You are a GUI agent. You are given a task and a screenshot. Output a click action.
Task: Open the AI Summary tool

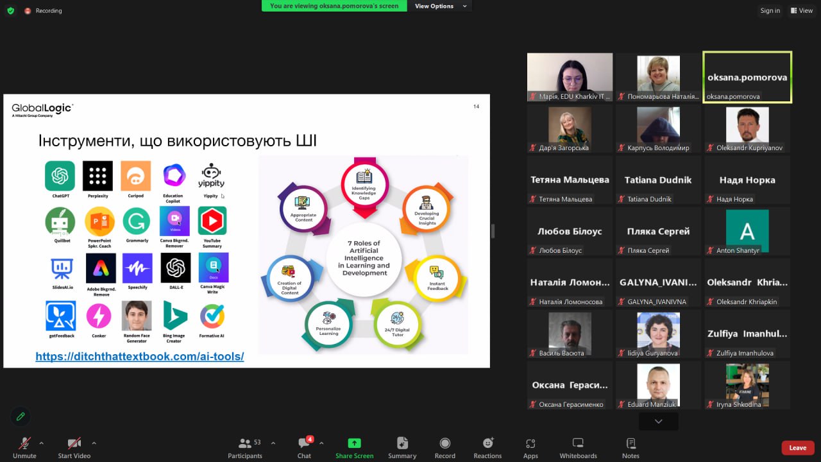[402, 447]
